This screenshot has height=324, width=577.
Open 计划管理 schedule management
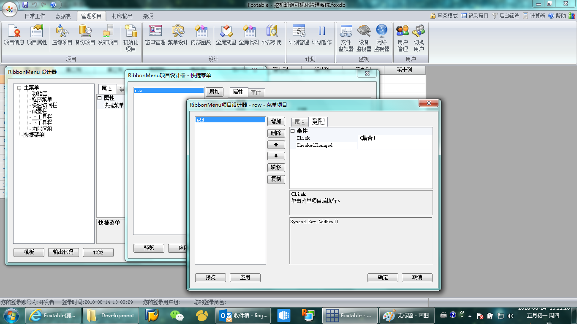tap(299, 35)
